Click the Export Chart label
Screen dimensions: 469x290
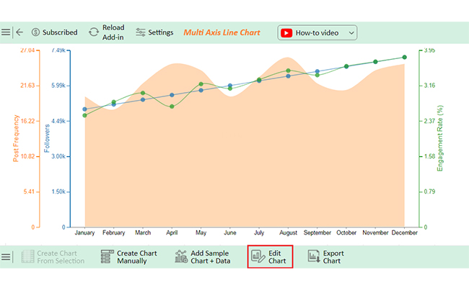click(333, 257)
